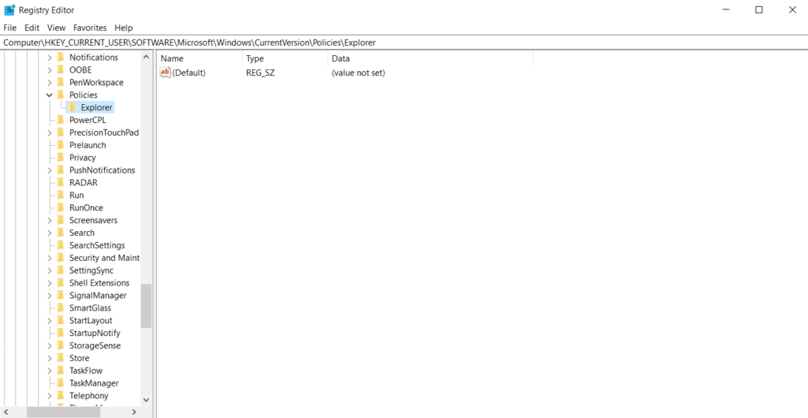Click the Privacy folder icon
Viewport: 808px width, 418px height.
60,158
